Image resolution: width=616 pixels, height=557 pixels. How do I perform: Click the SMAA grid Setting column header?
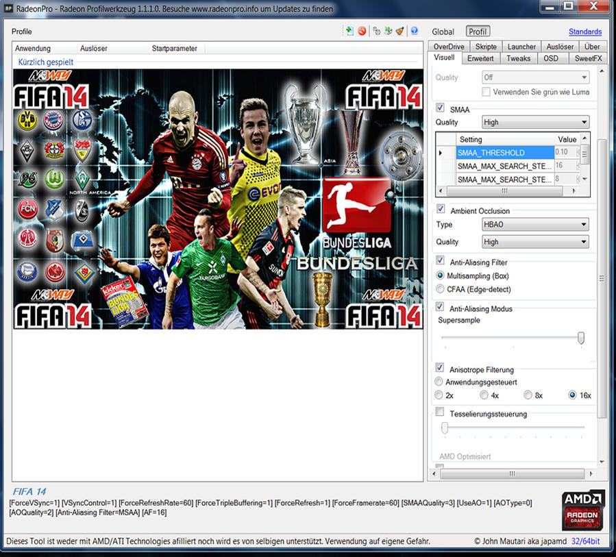[504, 139]
